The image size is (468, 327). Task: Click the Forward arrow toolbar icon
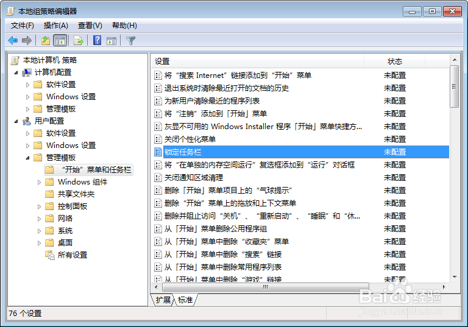tap(27, 40)
